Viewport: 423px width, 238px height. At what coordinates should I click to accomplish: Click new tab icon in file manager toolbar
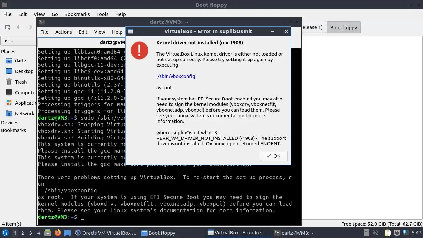pyautogui.click(x=8, y=27)
